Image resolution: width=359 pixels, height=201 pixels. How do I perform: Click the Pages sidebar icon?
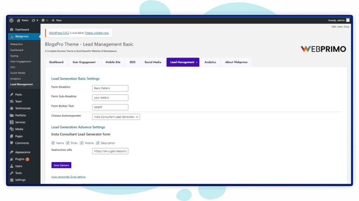click(12, 136)
